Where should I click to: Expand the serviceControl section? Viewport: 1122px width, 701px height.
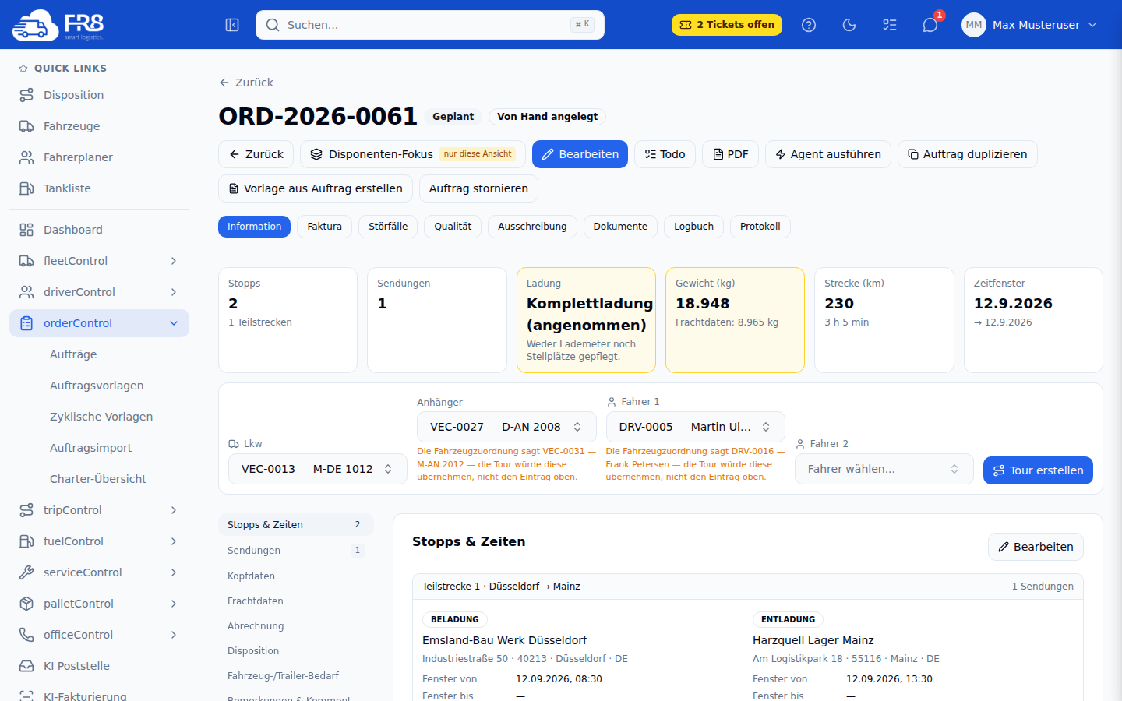pos(99,572)
